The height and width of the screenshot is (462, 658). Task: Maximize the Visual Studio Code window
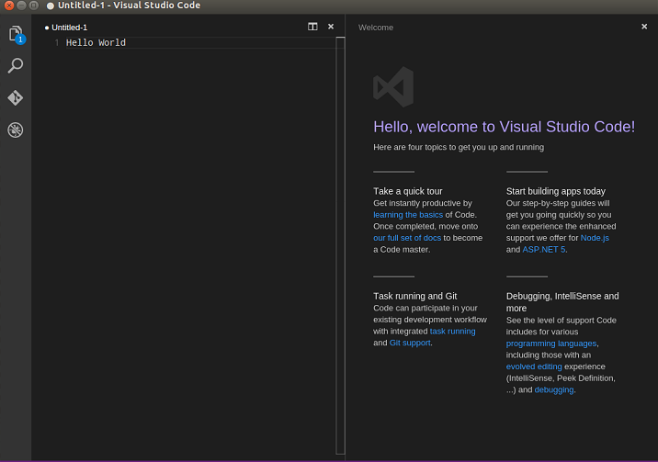pyautogui.click(x=34, y=6)
